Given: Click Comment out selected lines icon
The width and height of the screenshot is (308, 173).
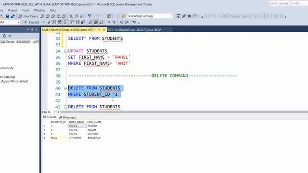Looking at the screenshot, I should [109, 22].
